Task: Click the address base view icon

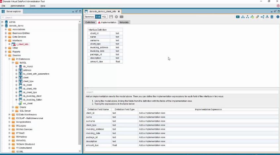Action: click(21, 70)
